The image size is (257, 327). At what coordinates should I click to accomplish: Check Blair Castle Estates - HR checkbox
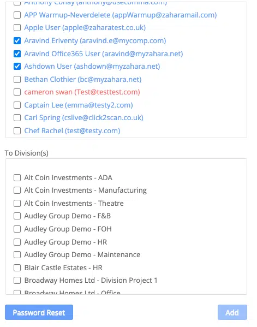[x=17, y=267]
